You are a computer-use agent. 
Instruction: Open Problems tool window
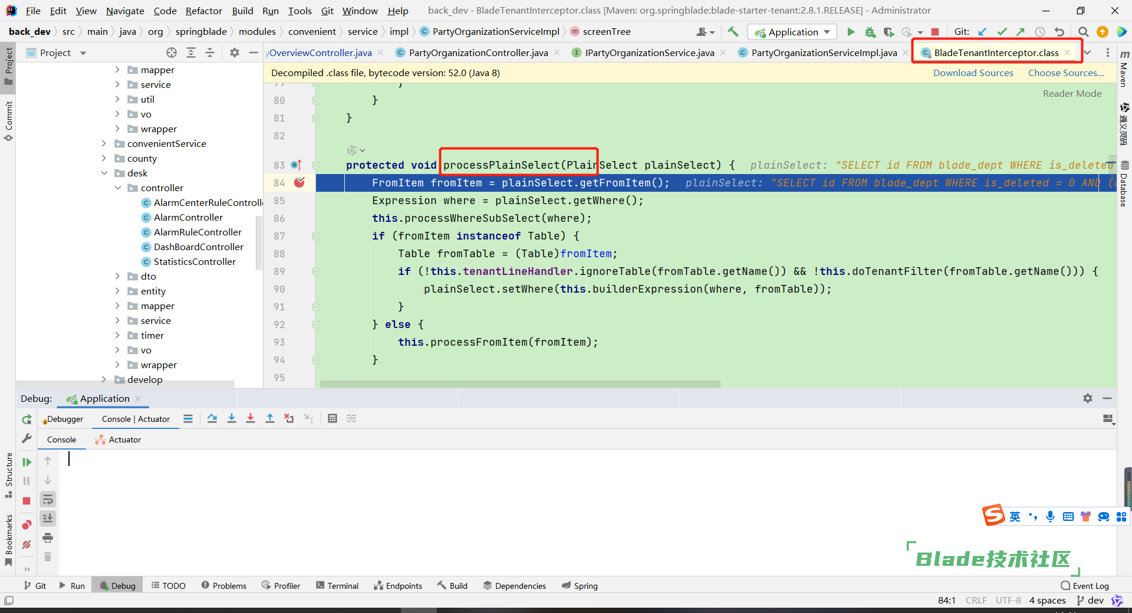[x=224, y=585]
